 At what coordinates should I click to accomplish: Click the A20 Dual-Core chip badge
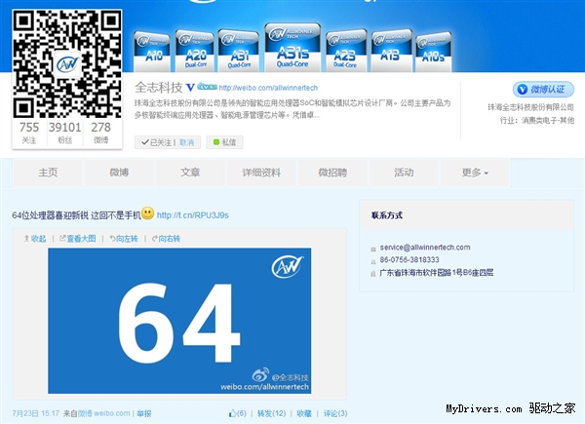tap(194, 52)
